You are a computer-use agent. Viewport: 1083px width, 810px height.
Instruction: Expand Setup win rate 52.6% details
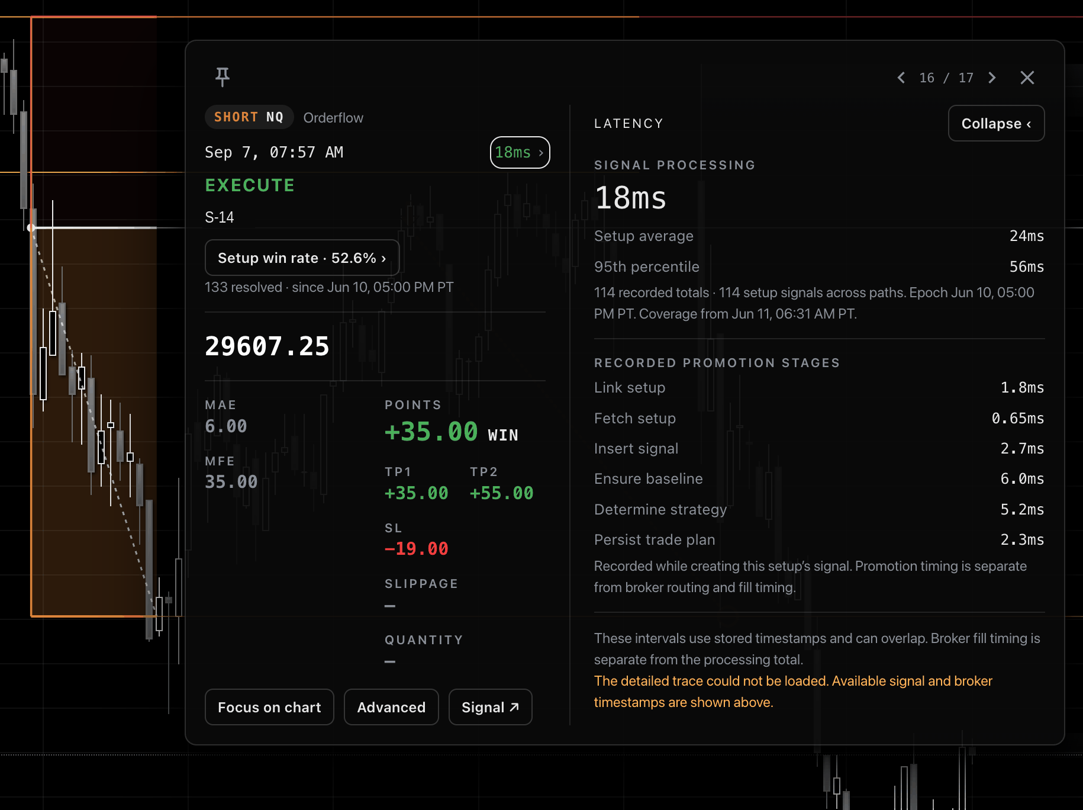click(x=302, y=258)
